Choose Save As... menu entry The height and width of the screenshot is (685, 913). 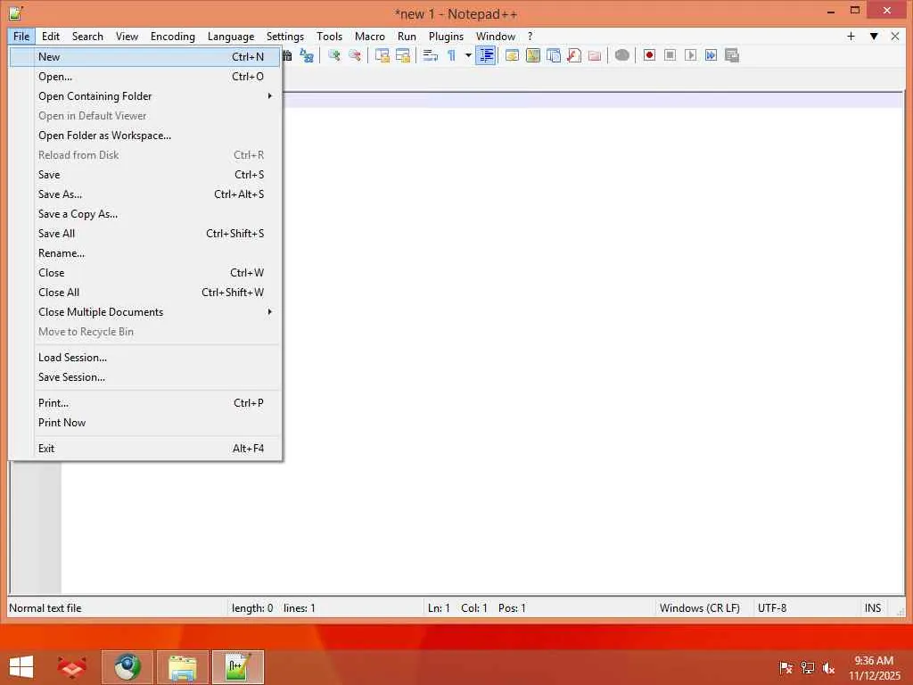point(145,194)
